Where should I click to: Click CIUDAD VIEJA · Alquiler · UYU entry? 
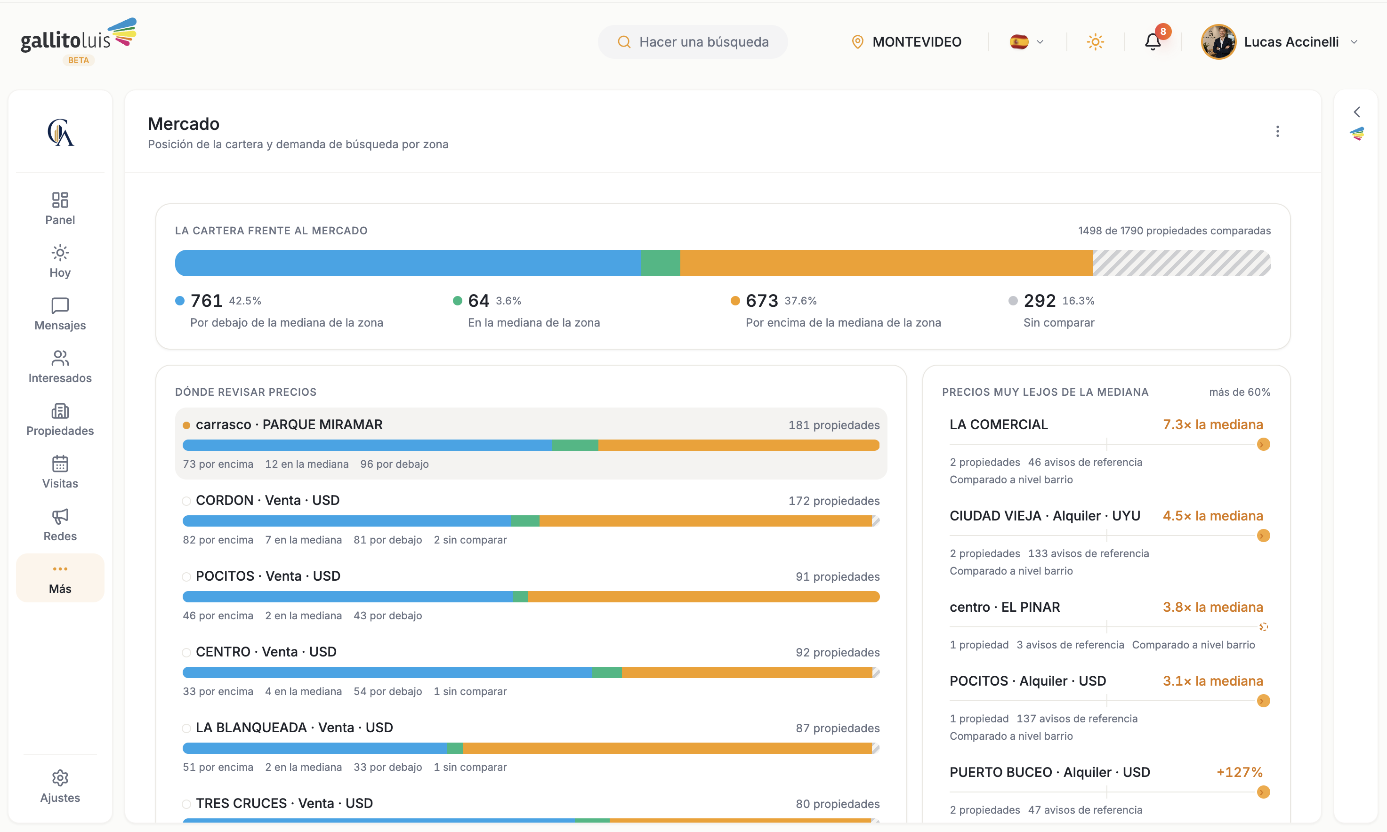(x=1106, y=543)
